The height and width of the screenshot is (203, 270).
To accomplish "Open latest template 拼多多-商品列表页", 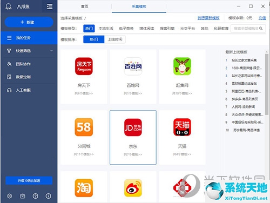I will 245,99.
